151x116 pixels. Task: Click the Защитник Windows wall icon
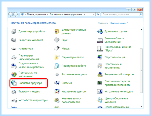14,40
